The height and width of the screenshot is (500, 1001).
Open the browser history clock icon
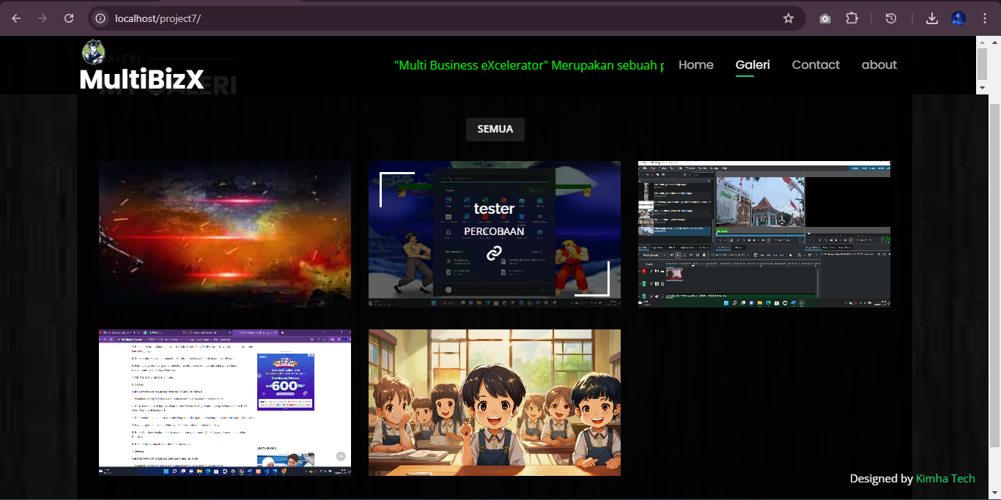pos(891,18)
